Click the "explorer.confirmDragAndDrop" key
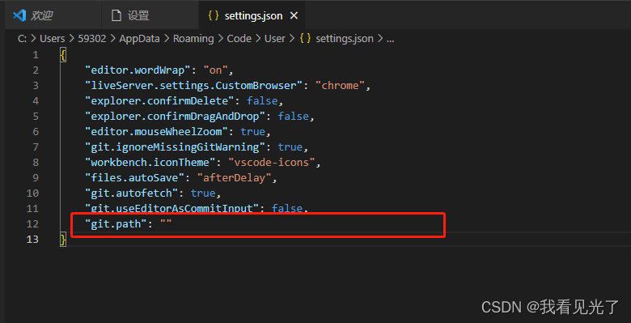Image resolution: width=631 pixels, height=323 pixels. [x=175, y=117]
